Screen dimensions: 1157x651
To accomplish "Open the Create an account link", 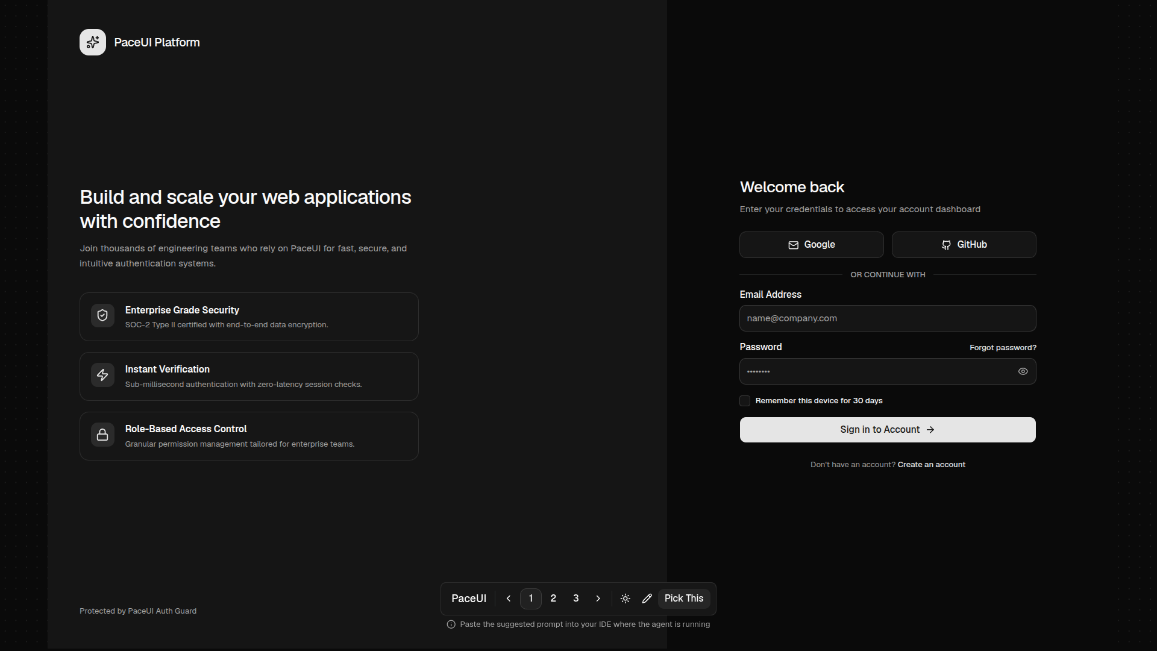I will pyautogui.click(x=932, y=465).
